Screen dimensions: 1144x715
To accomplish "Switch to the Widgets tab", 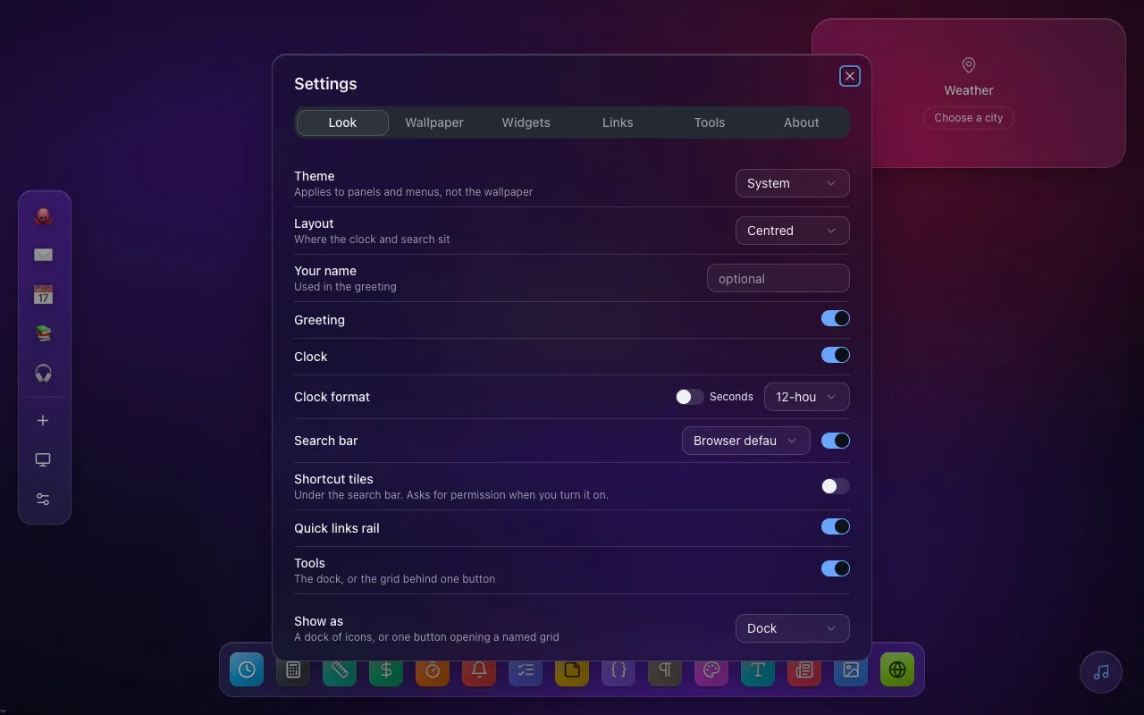I will pyautogui.click(x=526, y=122).
